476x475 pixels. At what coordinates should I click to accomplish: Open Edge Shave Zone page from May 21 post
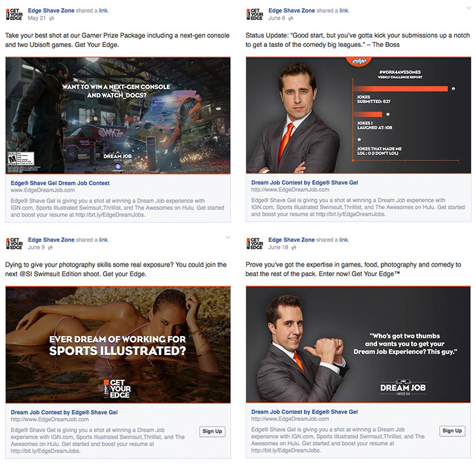[x=51, y=11]
